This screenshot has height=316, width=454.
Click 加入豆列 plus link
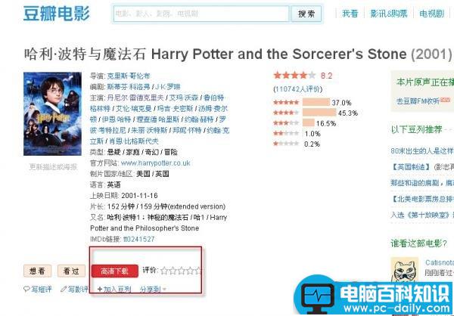point(114,289)
